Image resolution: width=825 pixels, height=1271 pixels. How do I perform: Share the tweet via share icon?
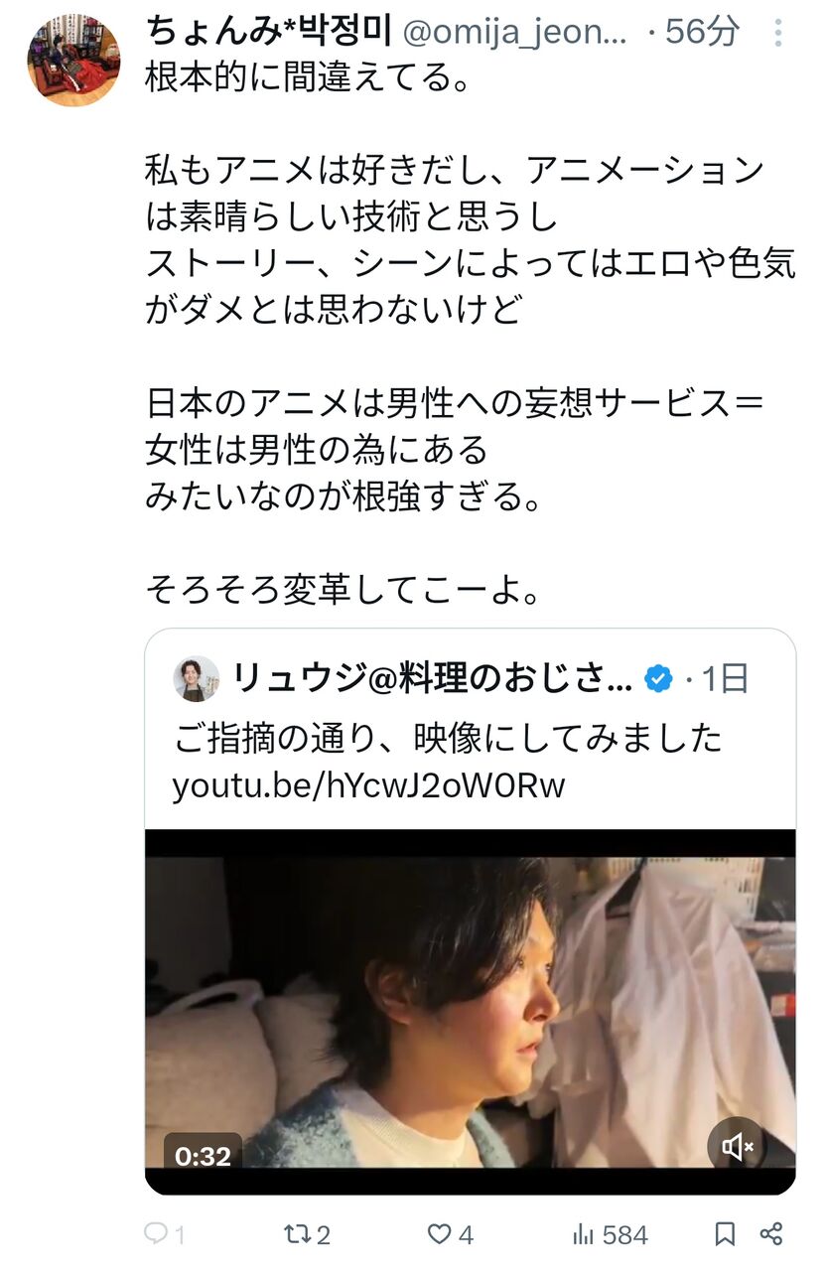click(x=771, y=1234)
